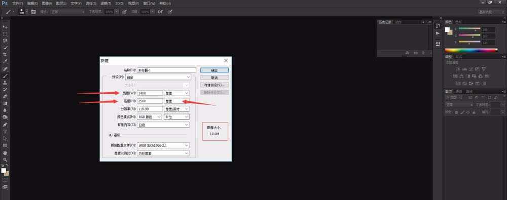This screenshot has height=200, width=507.
Task: Select the Zoom tool in the toolbar
Action: click(5, 159)
